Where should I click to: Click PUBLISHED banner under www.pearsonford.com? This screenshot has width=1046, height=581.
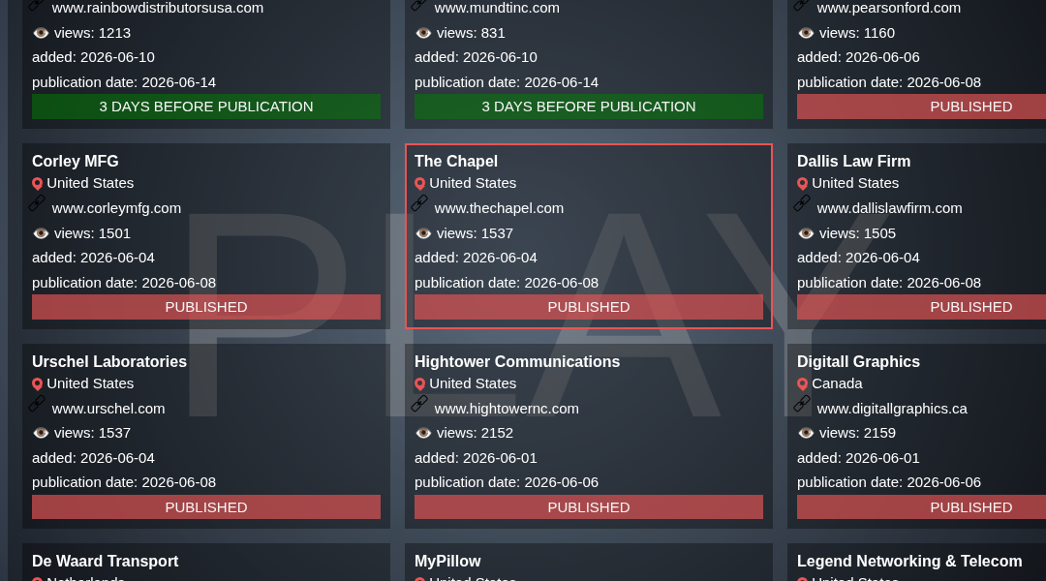pyautogui.click(x=921, y=107)
